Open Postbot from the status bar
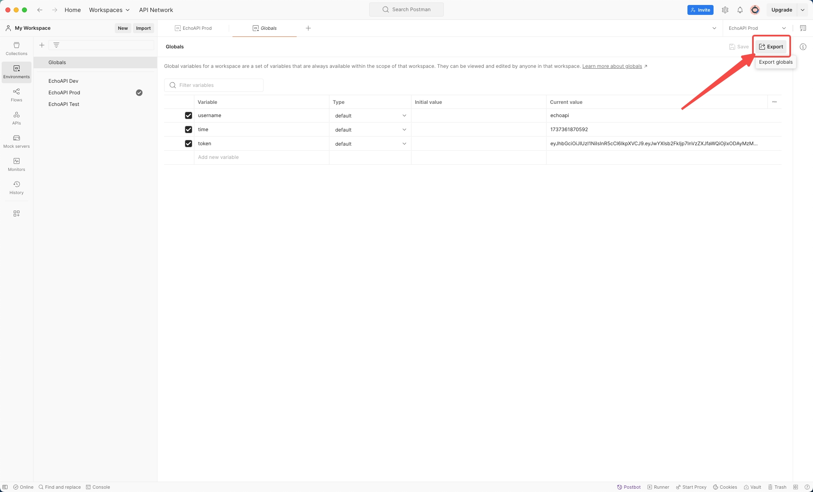Screen dimensions: 813x492 629,487
